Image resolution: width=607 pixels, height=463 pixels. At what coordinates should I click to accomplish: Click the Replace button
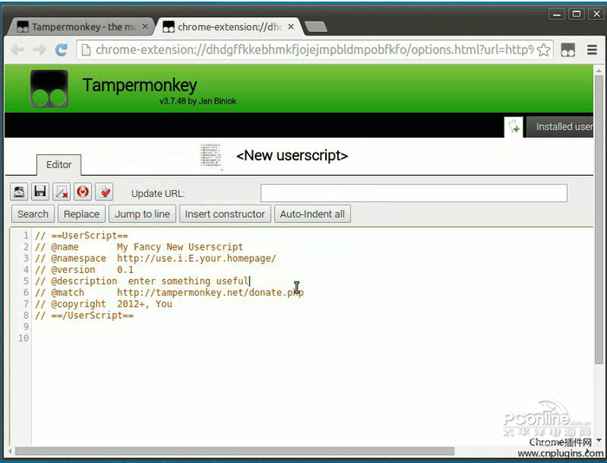[82, 214]
